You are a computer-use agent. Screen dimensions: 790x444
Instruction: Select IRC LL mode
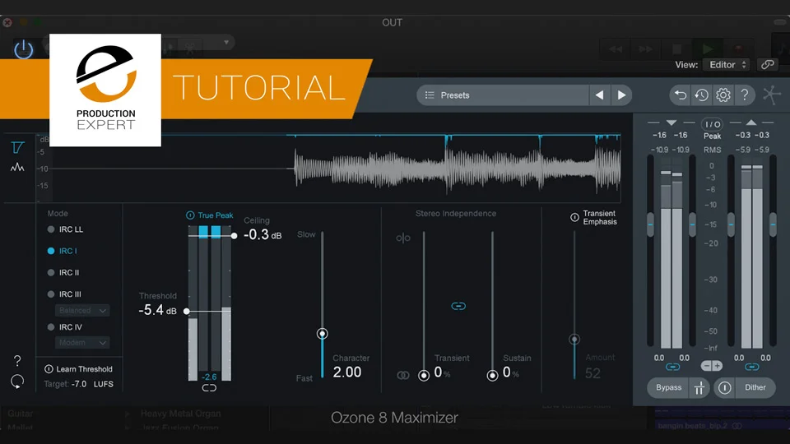tap(65, 229)
